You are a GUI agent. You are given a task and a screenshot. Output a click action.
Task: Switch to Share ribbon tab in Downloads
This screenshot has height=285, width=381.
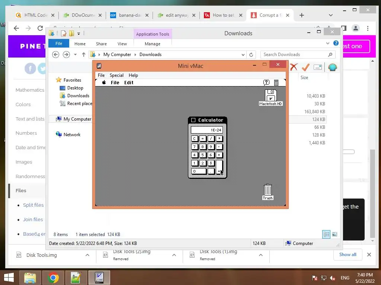coord(101,44)
